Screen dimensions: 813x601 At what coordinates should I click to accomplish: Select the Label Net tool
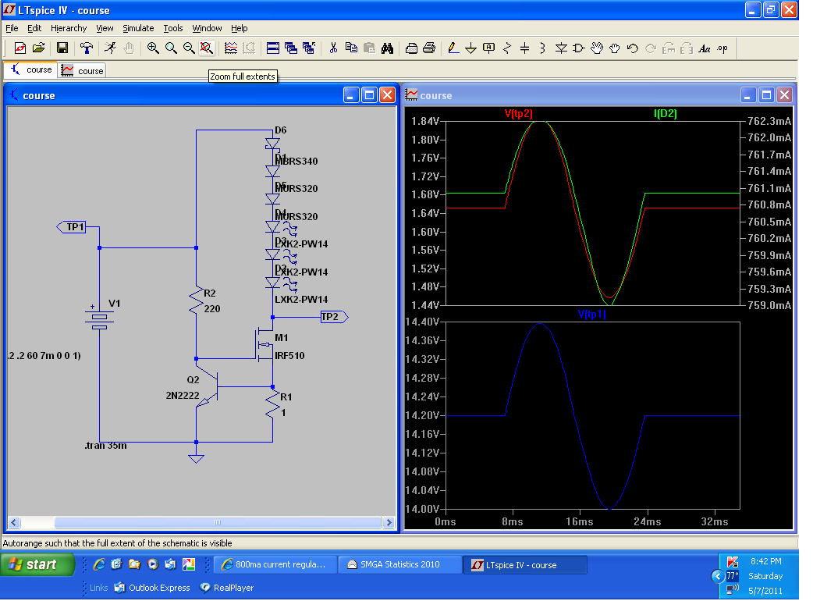click(489, 48)
